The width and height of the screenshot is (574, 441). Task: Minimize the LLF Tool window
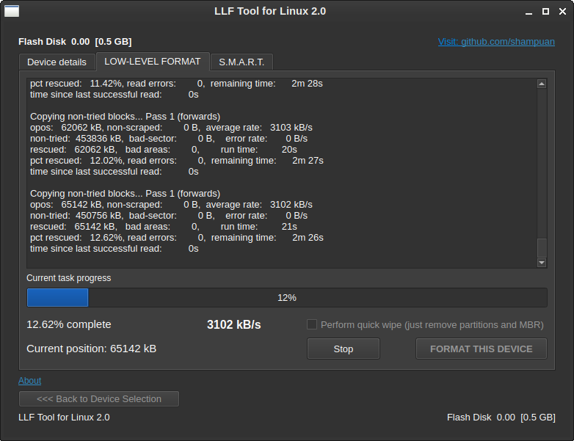pyautogui.click(x=528, y=12)
